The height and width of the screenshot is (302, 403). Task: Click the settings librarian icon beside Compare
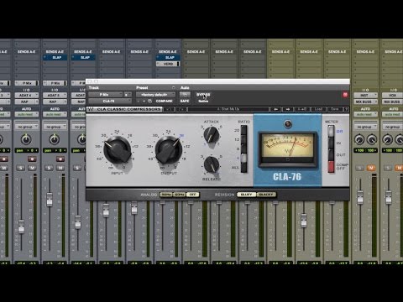click(x=150, y=101)
